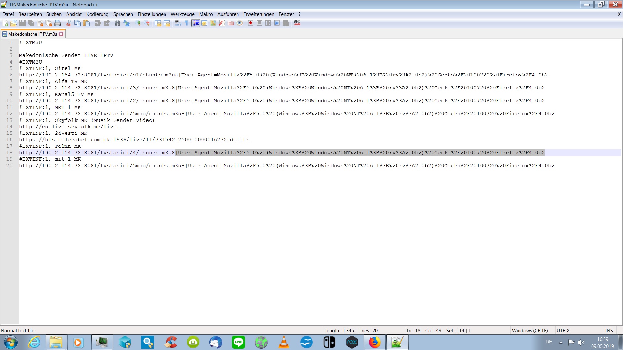Close the Makedonische IPTV.m3u tab with its X
This screenshot has height=350, width=623.
coord(61,34)
